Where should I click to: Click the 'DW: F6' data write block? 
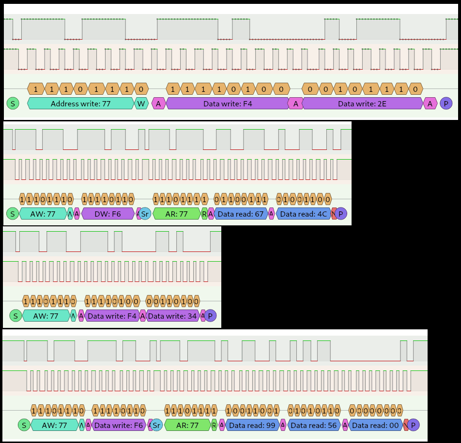coord(108,214)
